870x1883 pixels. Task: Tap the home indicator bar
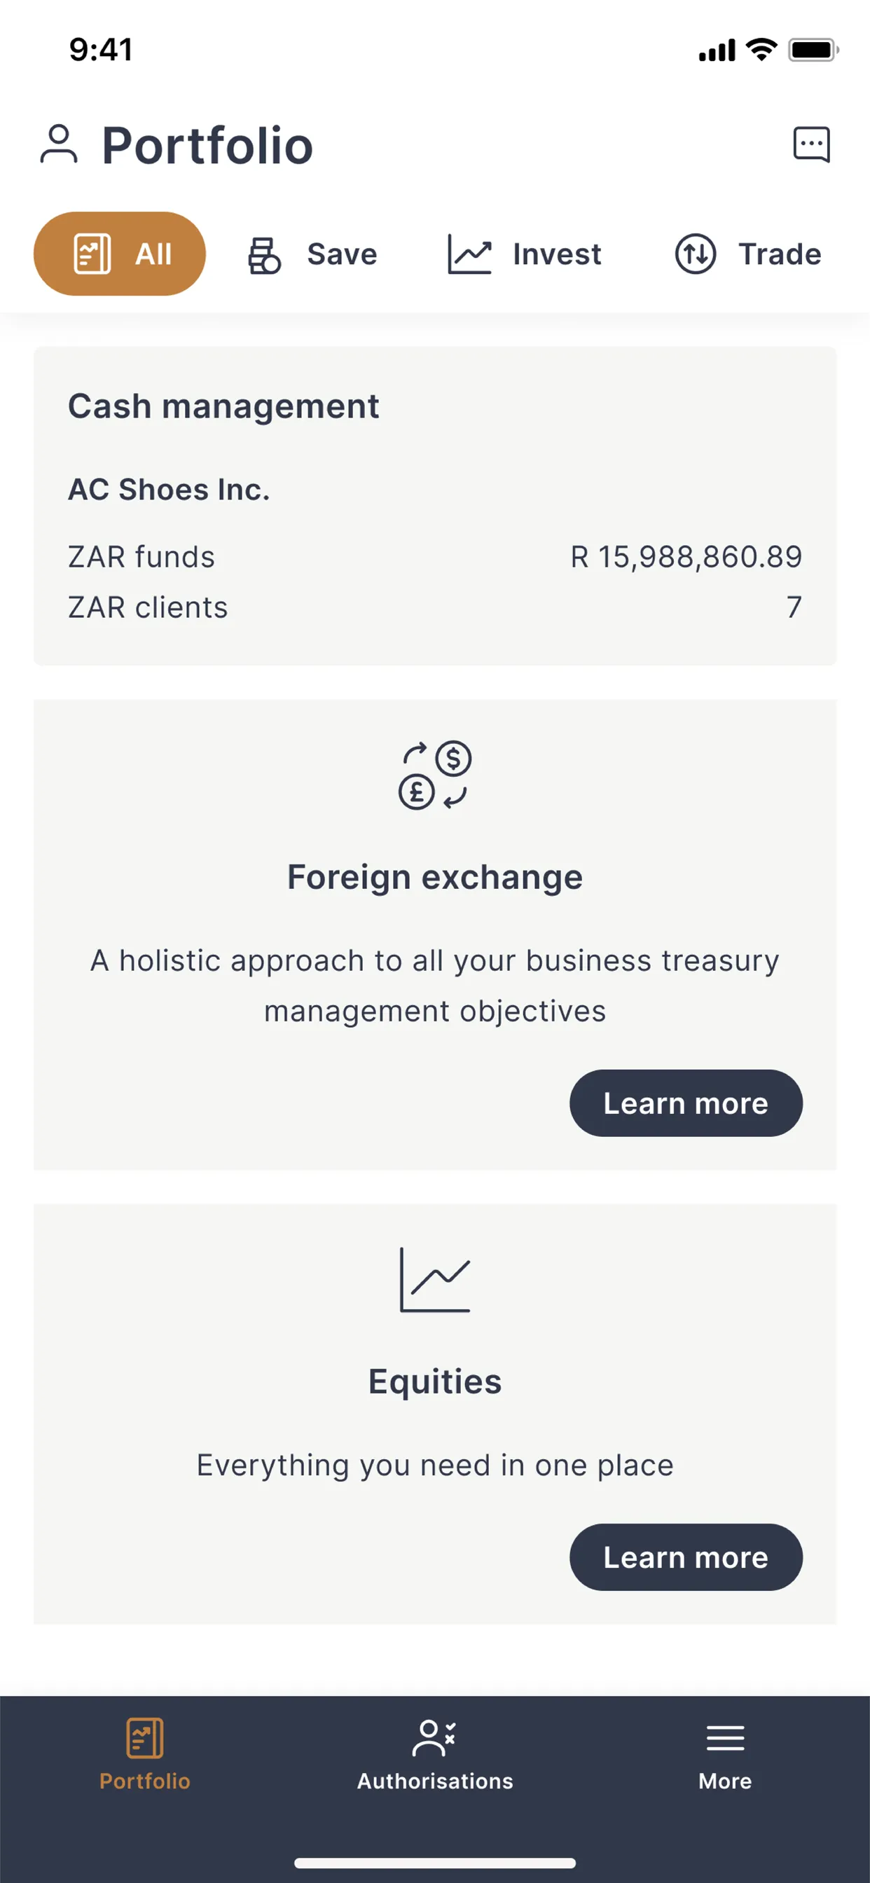click(x=435, y=1863)
